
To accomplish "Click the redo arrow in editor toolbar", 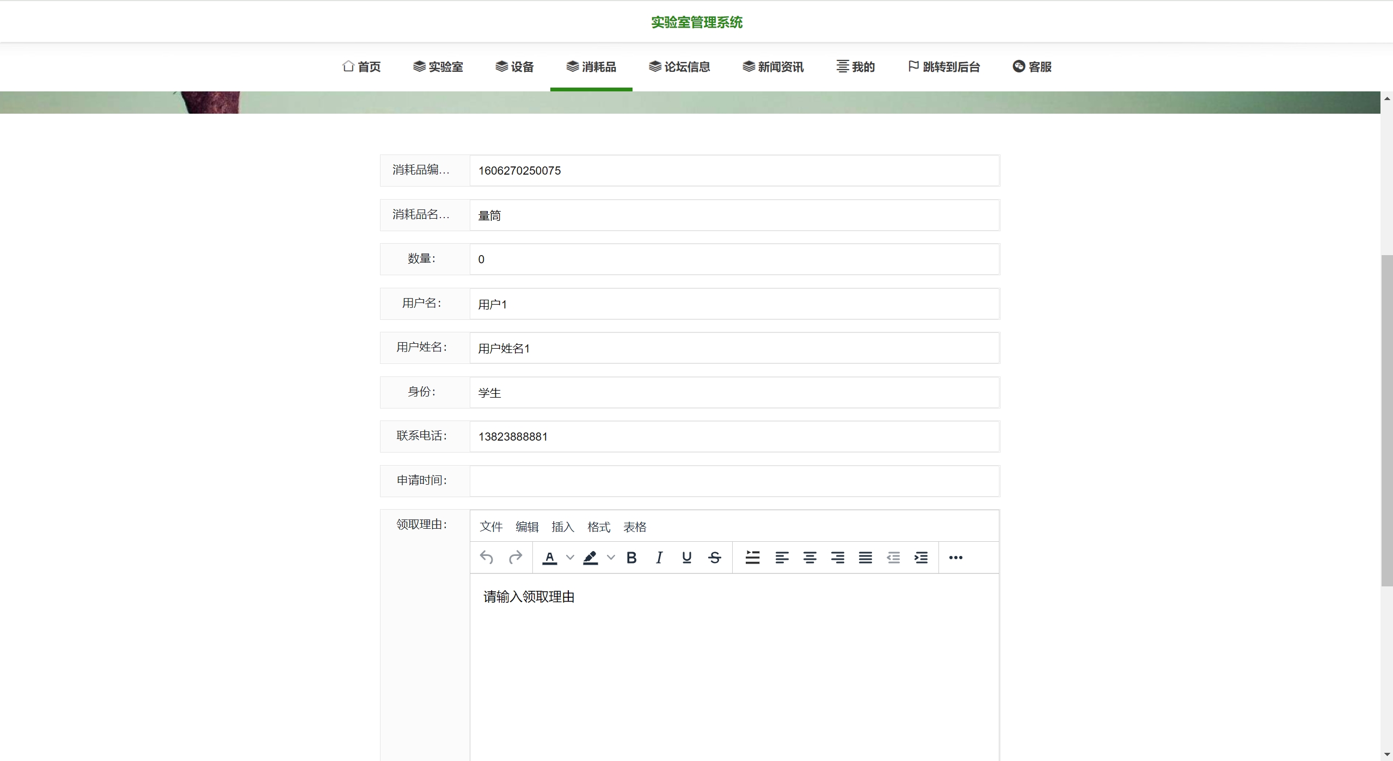I will click(515, 558).
